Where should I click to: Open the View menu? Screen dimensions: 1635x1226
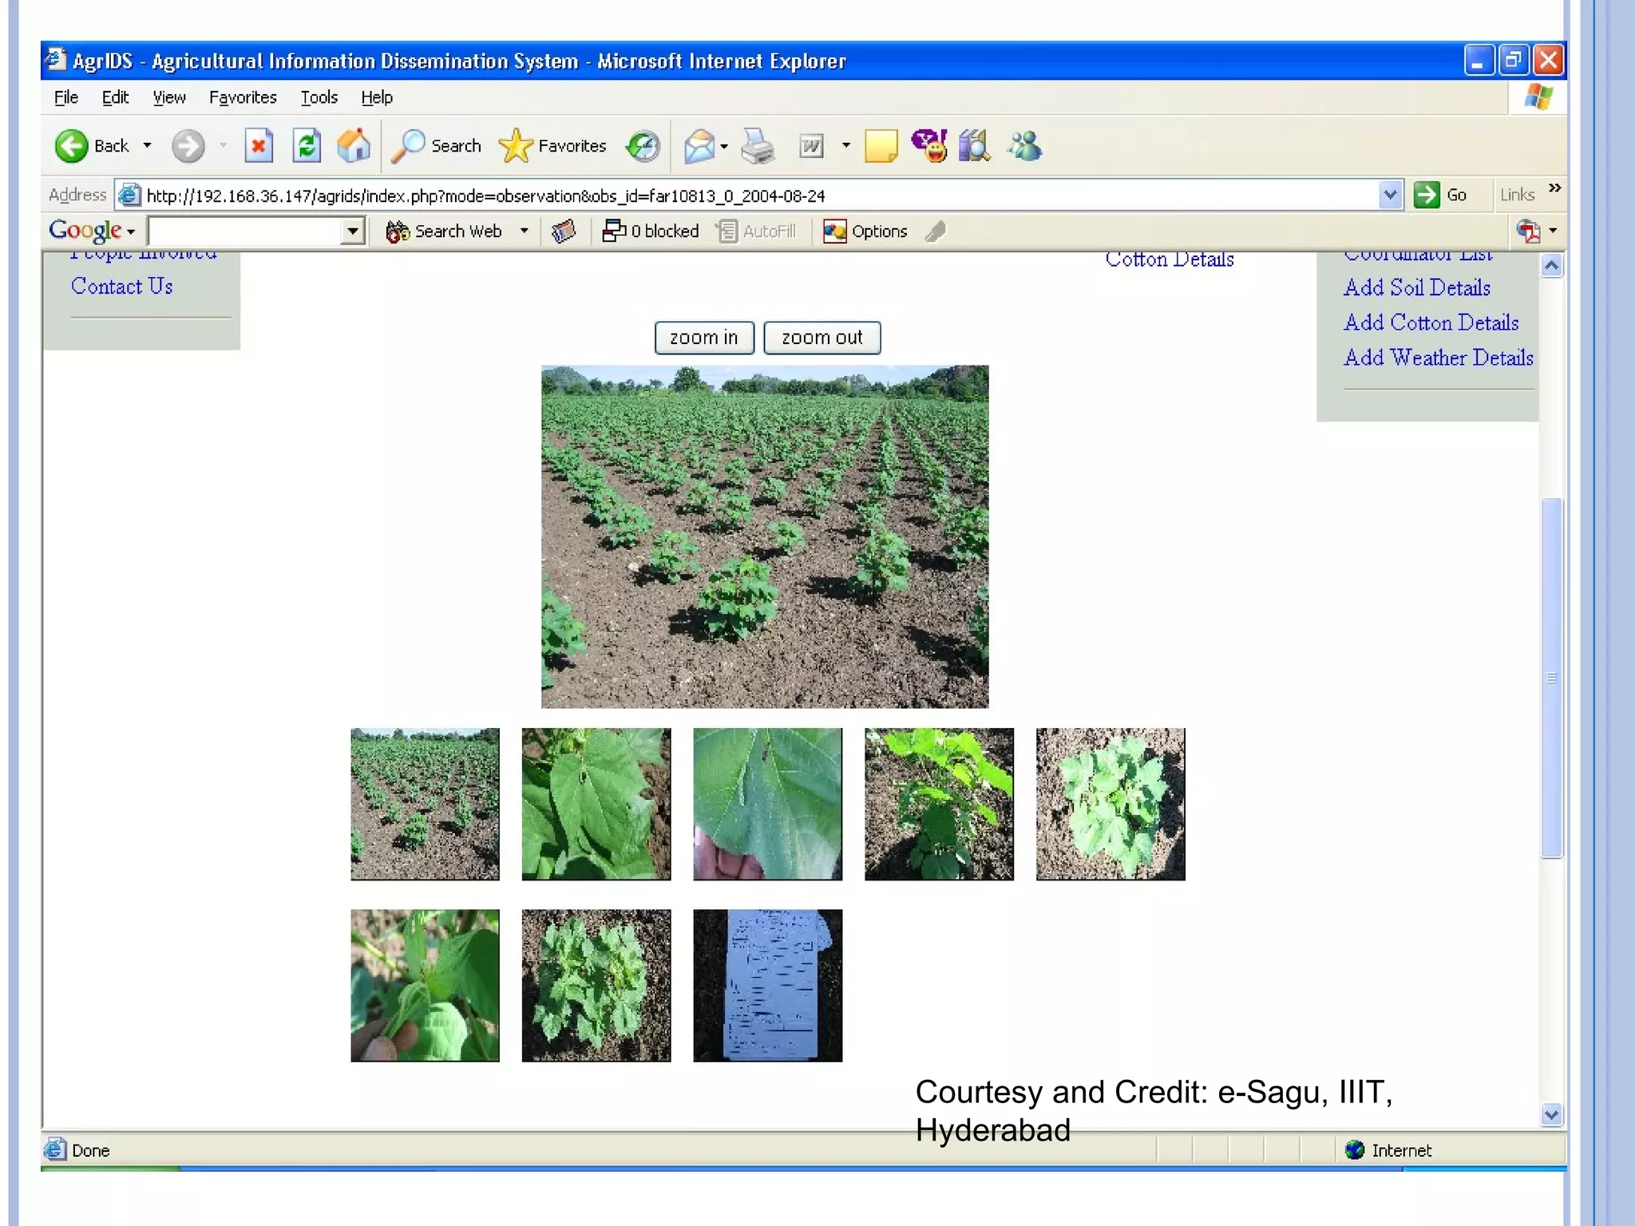(x=169, y=97)
